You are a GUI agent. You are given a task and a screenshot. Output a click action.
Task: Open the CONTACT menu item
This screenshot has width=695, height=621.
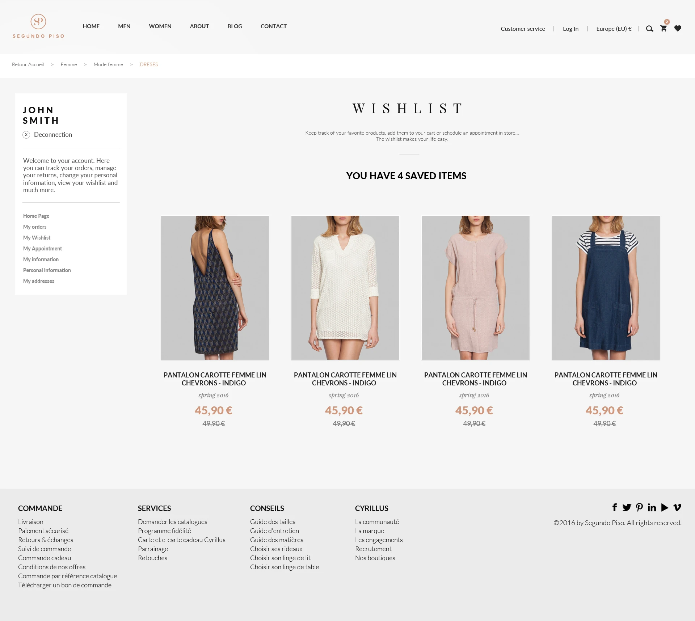[274, 26]
